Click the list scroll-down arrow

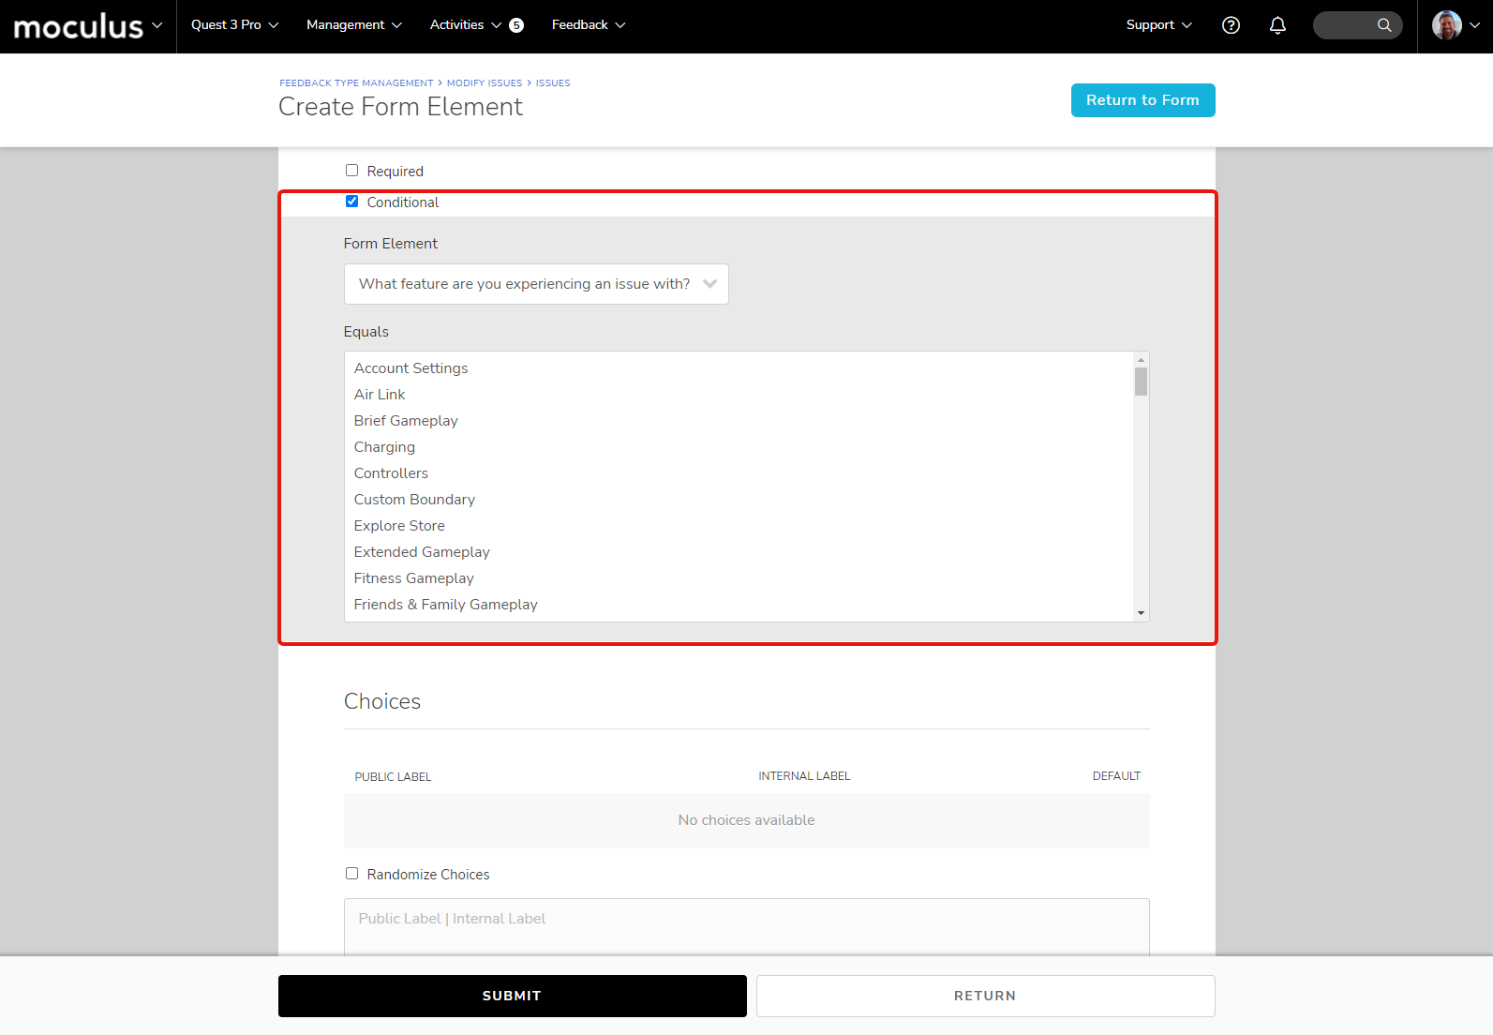(1141, 613)
